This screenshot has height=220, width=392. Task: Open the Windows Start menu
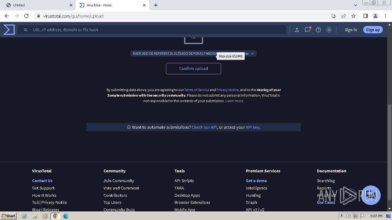(9, 216)
